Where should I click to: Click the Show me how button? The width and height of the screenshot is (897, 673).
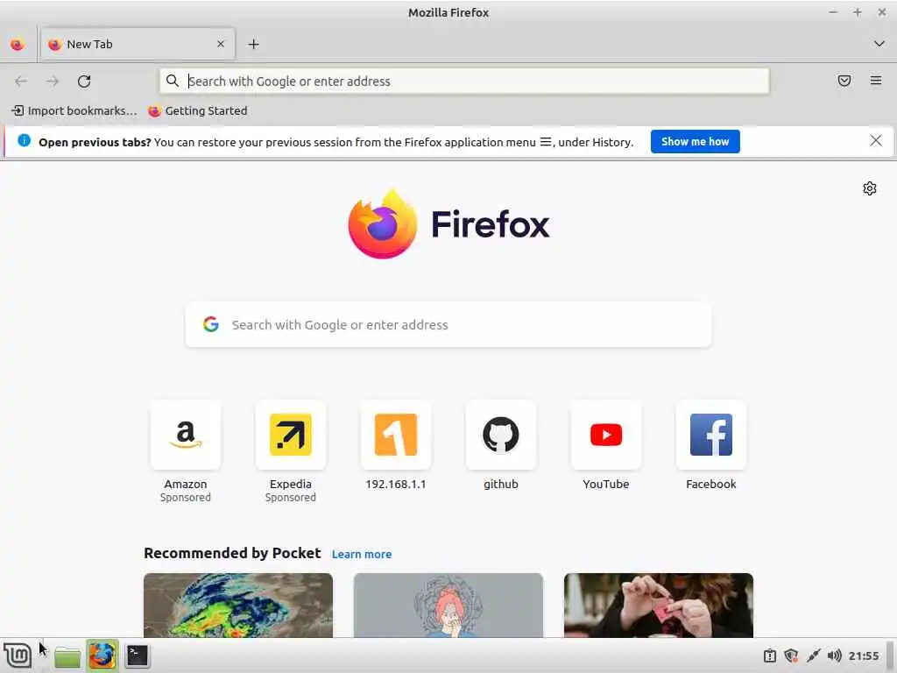[x=695, y=142]
